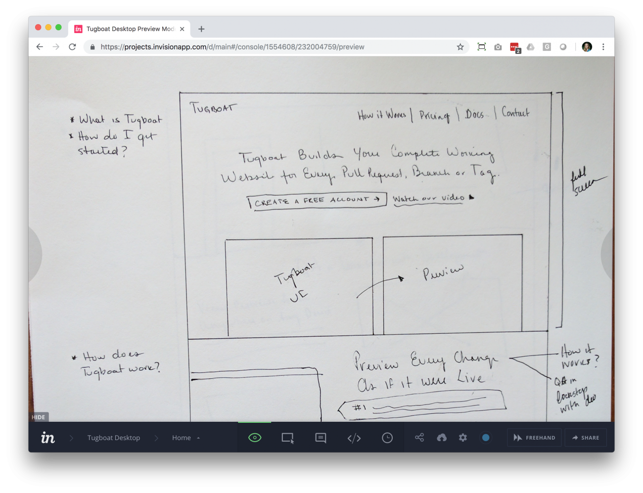Go to previous screen left arrow
The width and height of the screenshot is (643, 493).
35,255
